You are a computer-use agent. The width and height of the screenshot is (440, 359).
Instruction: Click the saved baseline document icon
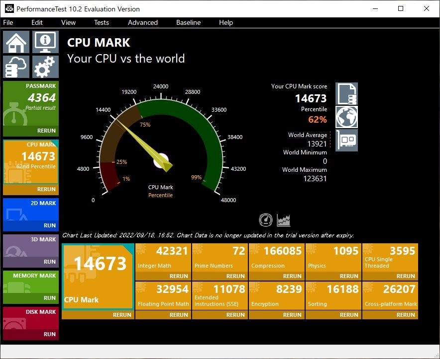[x=346, y=93]
